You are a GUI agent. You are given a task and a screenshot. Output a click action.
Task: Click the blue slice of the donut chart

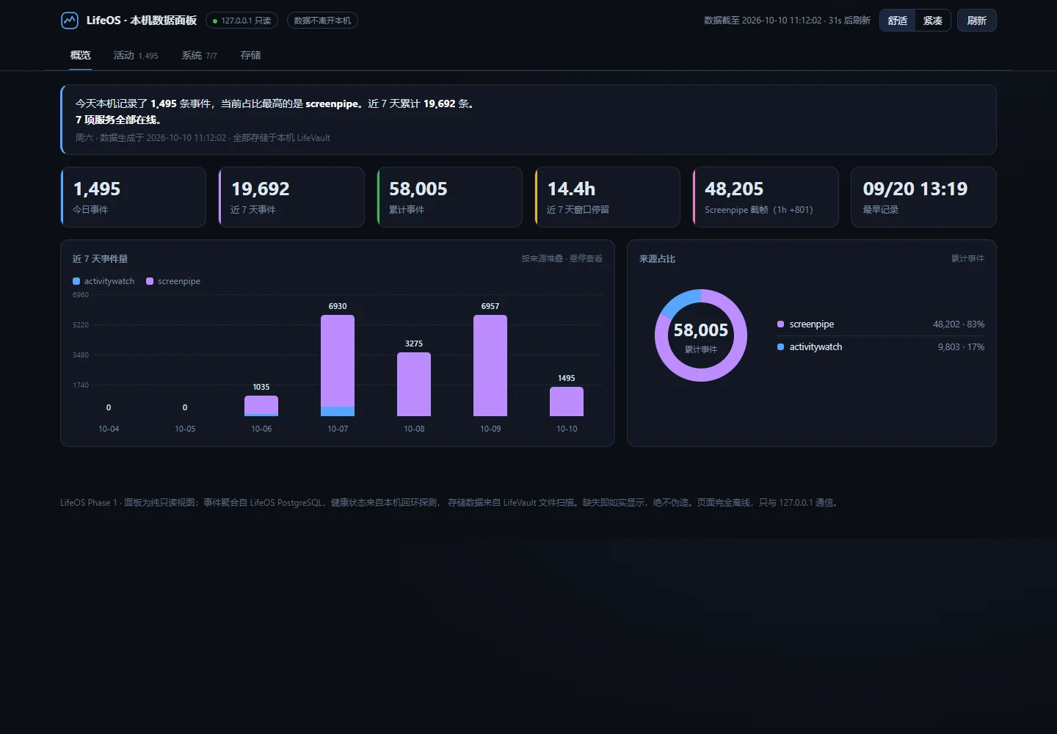point(680,302)
